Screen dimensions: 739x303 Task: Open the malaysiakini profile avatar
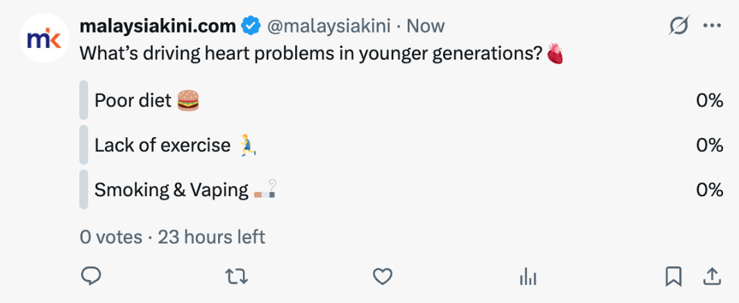click(44, 39)
